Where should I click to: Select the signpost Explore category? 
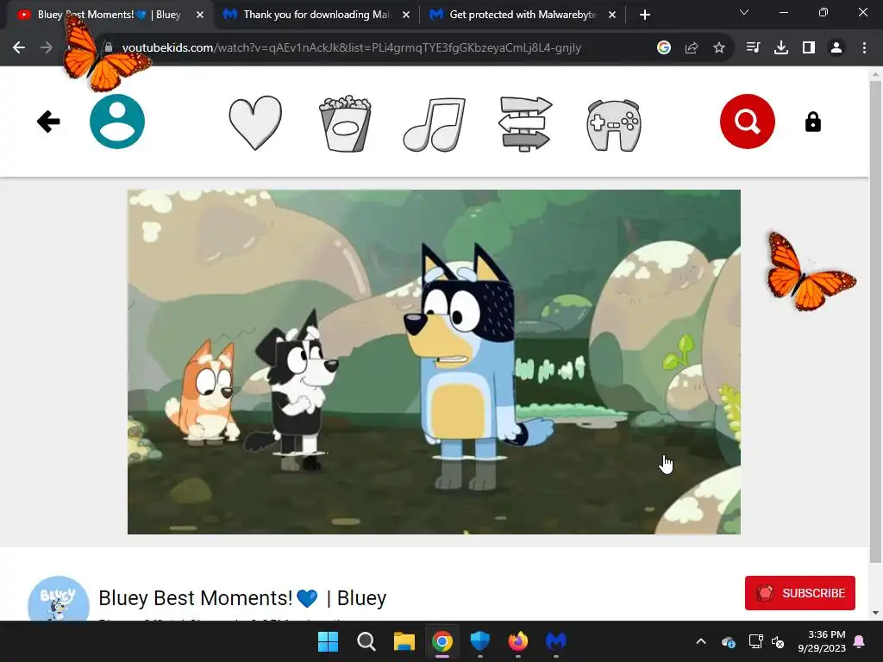click(x=525, y=124)
